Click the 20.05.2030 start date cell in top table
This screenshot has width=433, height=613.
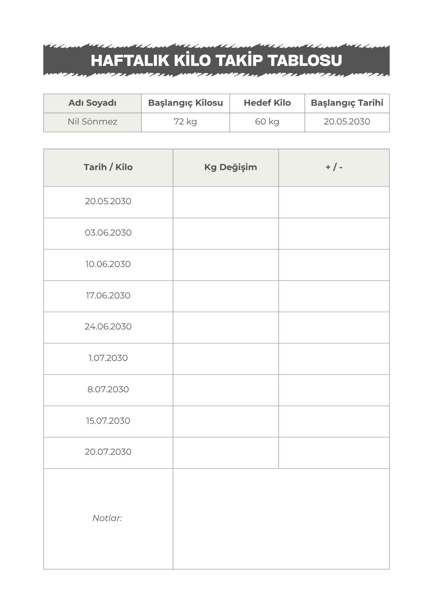(x=347, y=122)
